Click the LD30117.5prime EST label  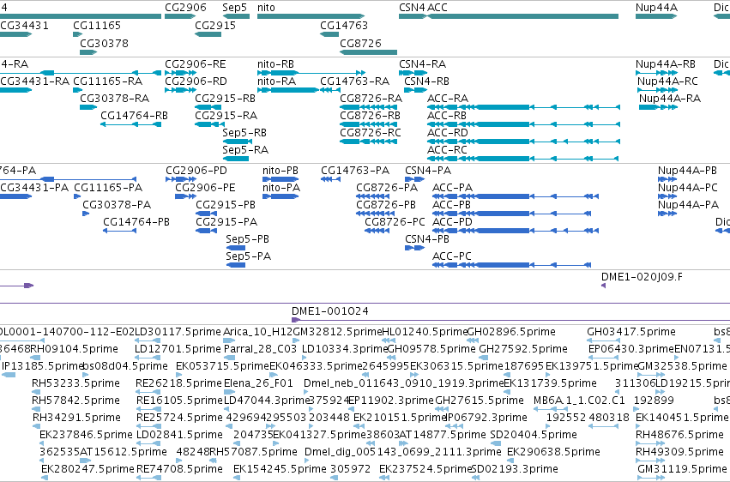[178, 332]
